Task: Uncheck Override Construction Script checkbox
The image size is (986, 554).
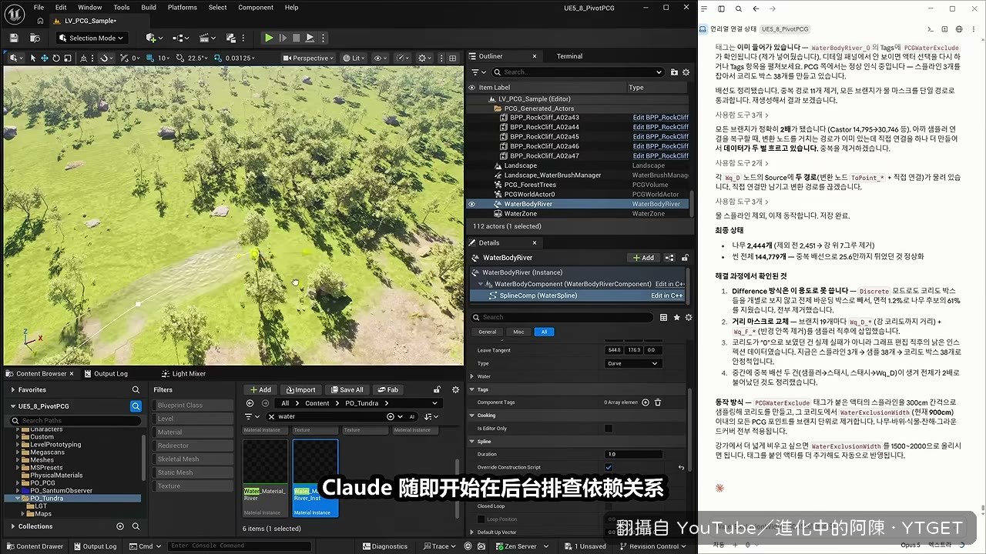Action: point(609,467)
